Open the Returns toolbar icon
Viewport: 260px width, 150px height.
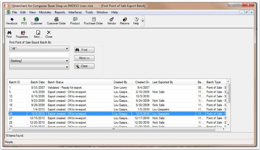(x=125, y=21)
